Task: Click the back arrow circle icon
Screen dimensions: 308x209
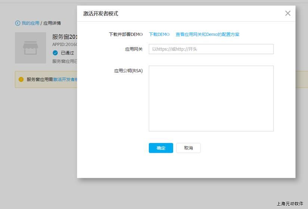Action: [18, 23]
